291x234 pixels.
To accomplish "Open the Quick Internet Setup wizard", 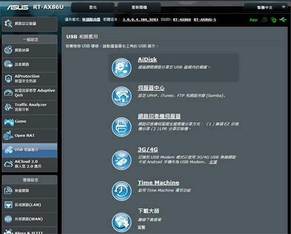I will (x=30, y=24).
